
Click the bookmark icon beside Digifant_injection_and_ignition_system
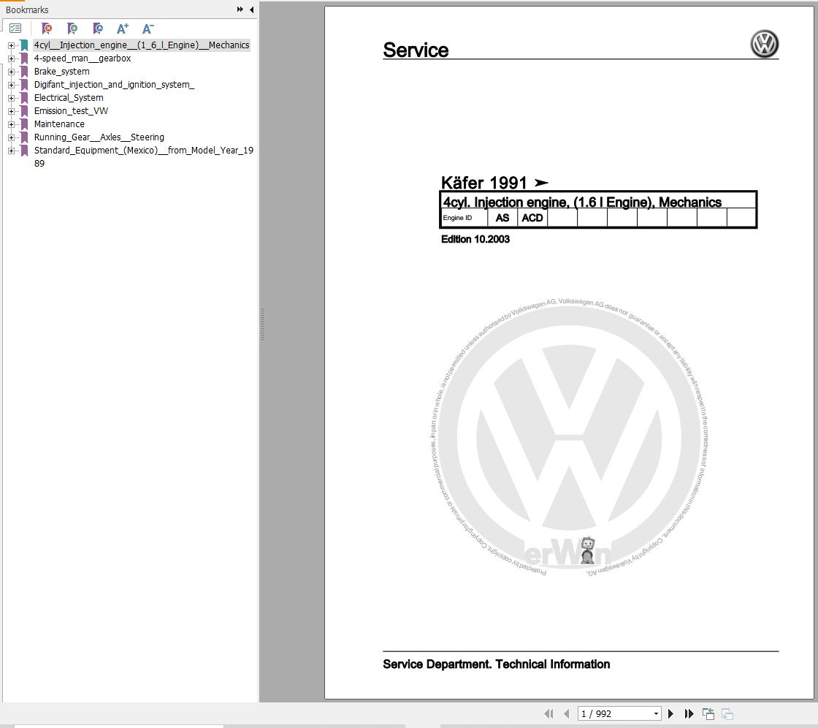tap(24, 85)
